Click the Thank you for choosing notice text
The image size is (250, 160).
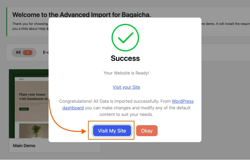point(30,24)
